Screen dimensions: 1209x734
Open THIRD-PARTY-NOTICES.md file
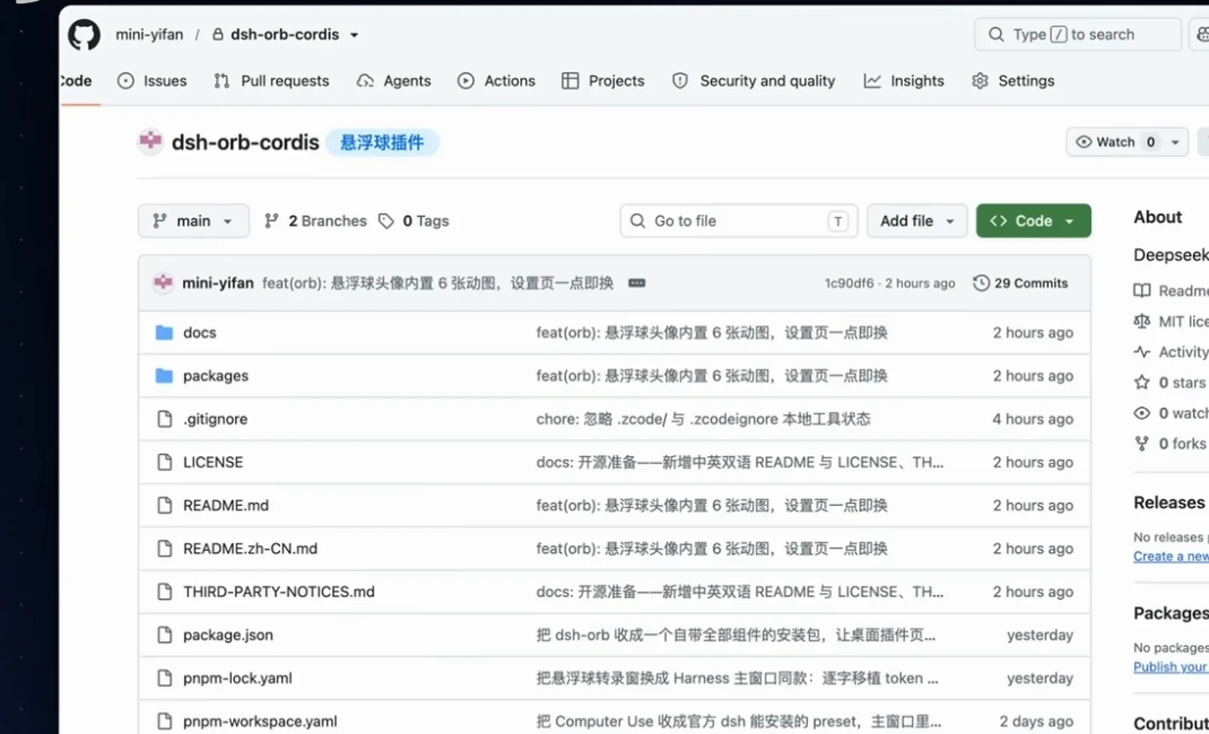[x=278, y=591]
